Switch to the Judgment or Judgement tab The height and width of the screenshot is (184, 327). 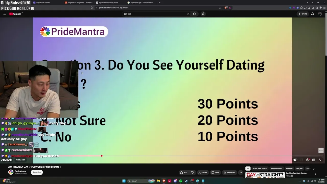(78, 3)
